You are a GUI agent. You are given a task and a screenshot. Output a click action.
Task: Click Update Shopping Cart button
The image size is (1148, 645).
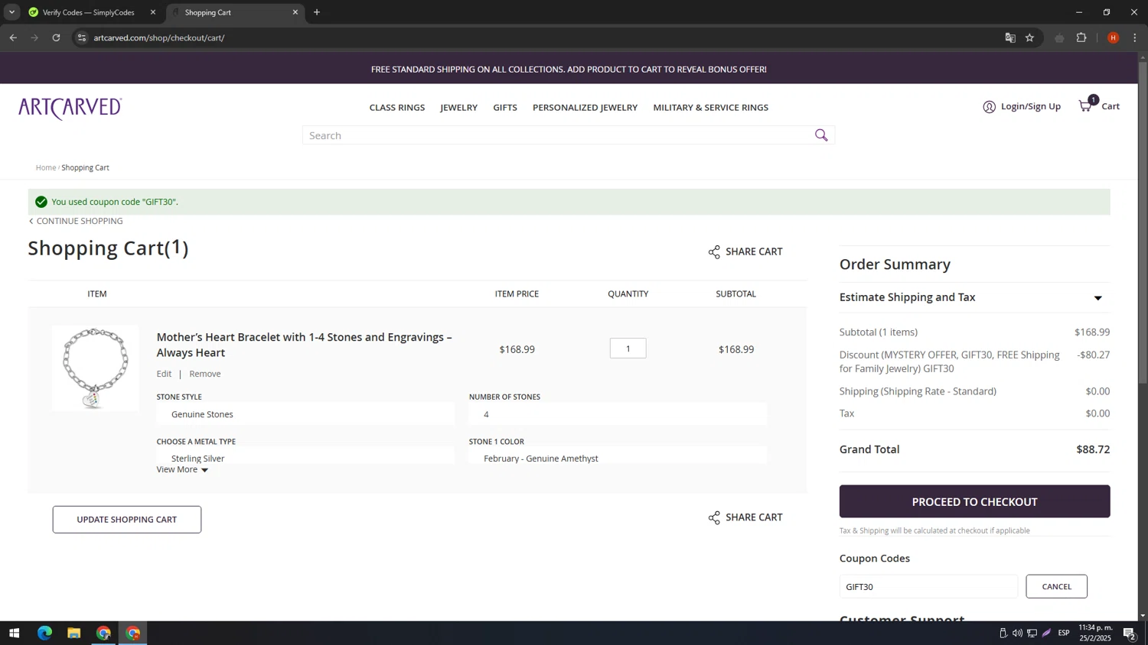tap(127, 520)
